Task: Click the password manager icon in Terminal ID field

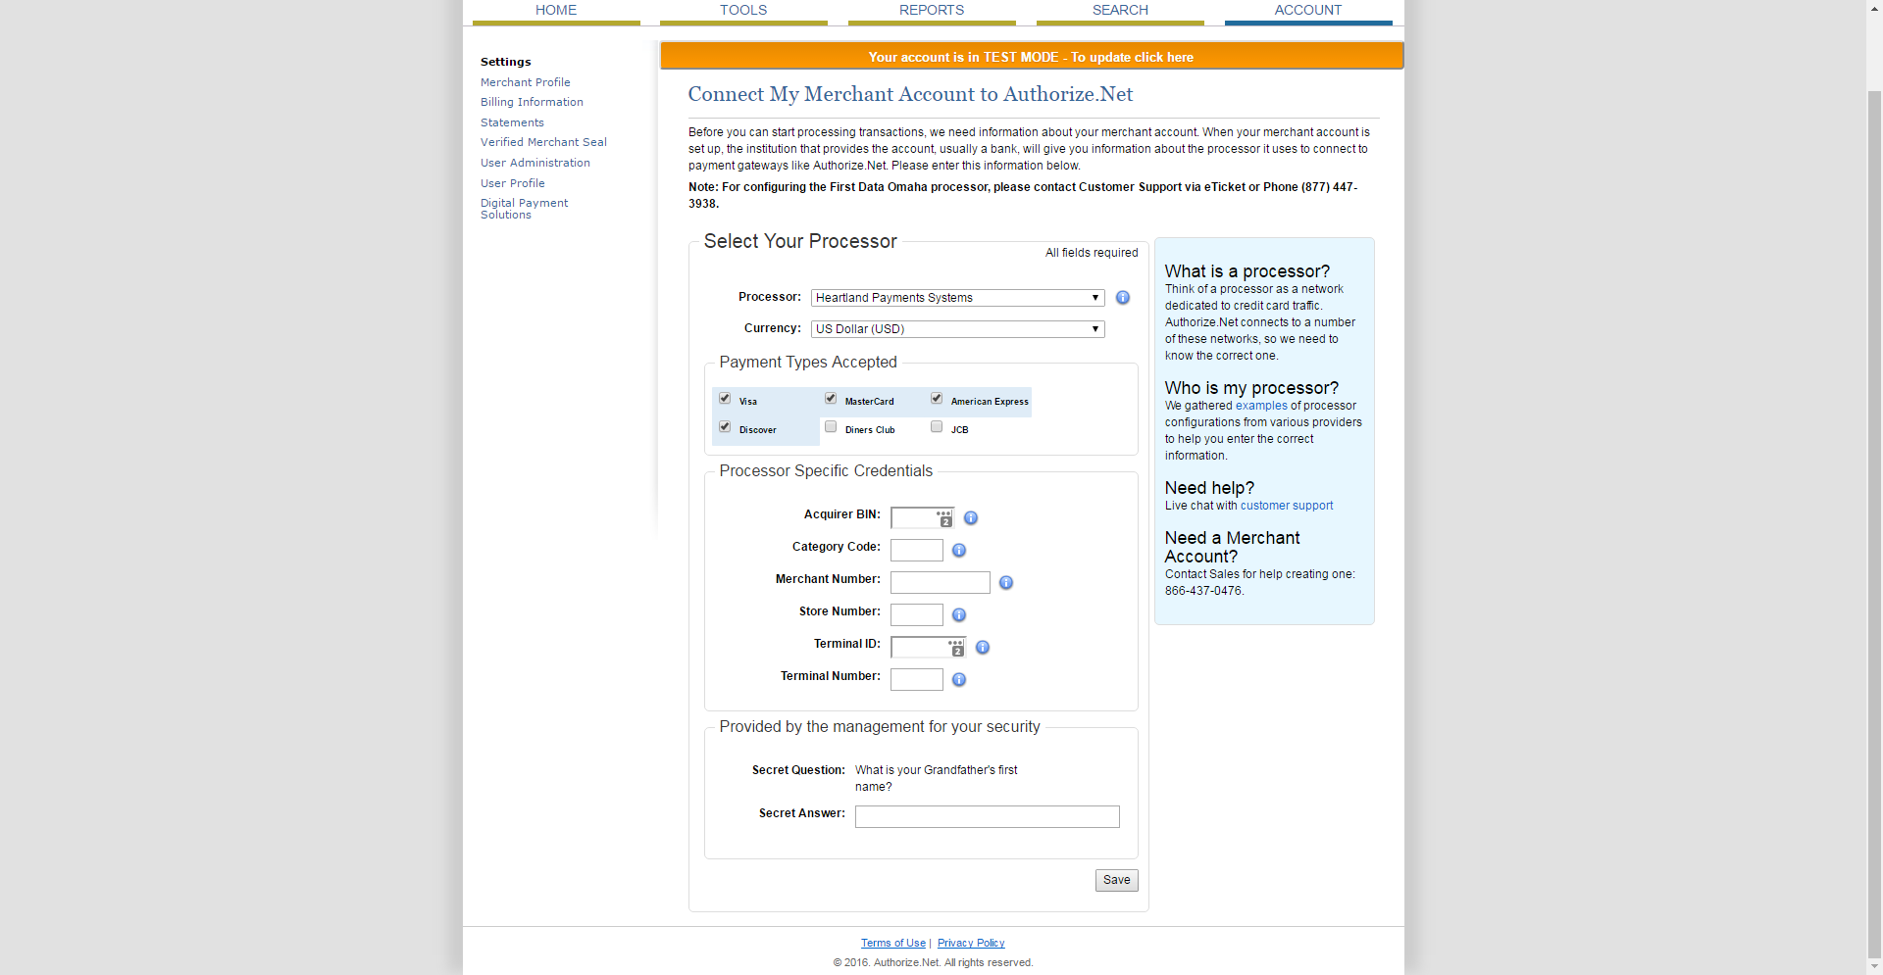Action: click(x=956, y=648)
